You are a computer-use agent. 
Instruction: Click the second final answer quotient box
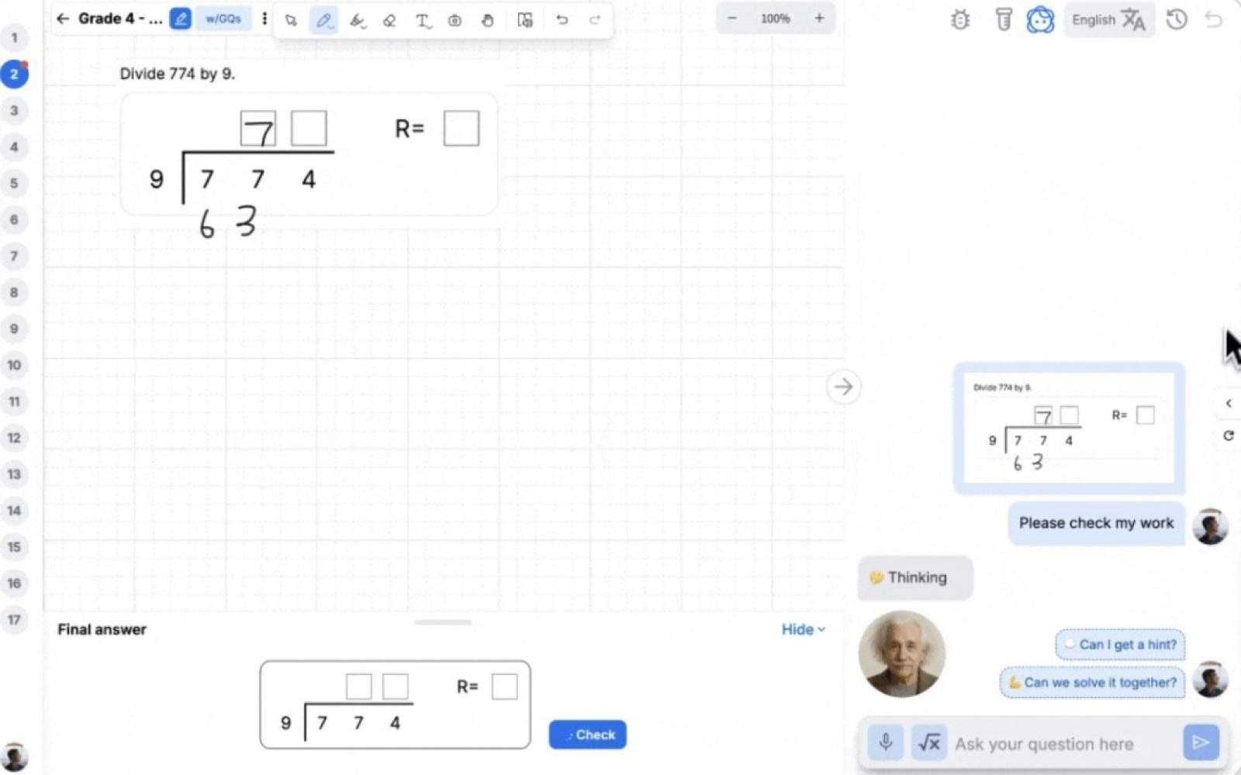click(x=396, y=687)
